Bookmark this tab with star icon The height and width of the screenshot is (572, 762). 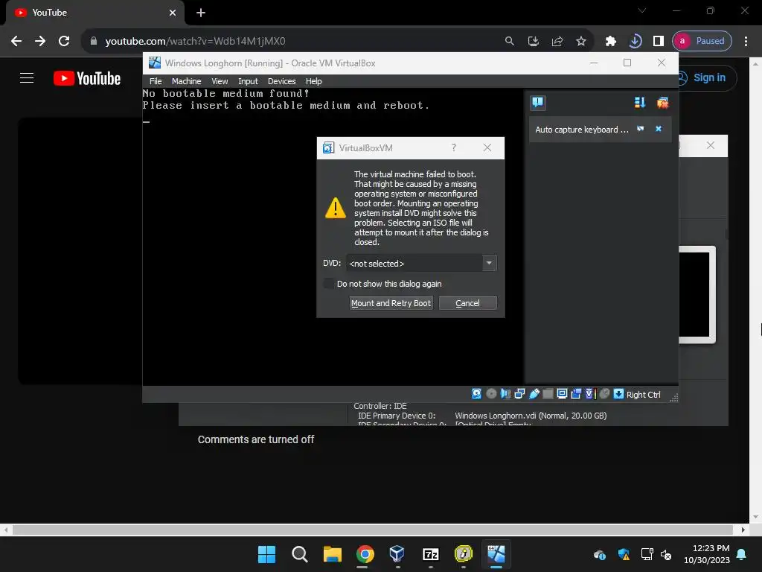click(580, 41)
